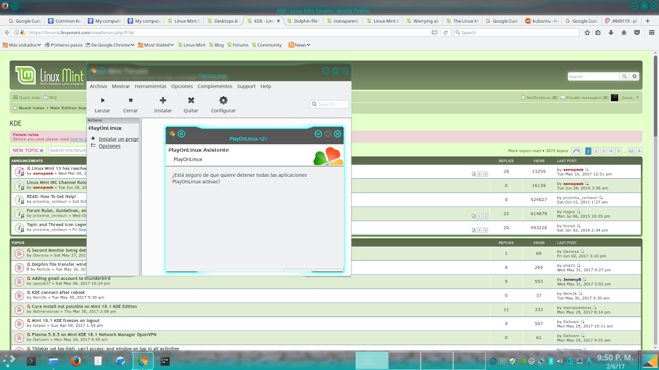This screenshot has width=659, height=370.
Task: Open Firefox downloads arrow icon
Action: pyautogui.click(x=611, y=33)
